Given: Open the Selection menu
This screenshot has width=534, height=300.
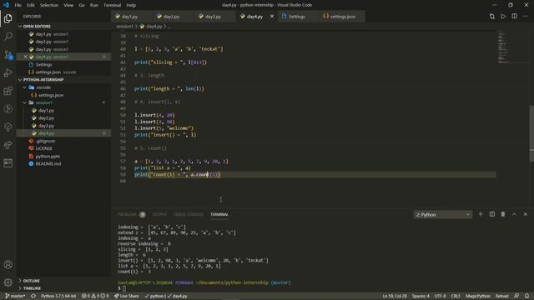Looking at the screenshot, I should pyautogui.click(x=49, y=5).
